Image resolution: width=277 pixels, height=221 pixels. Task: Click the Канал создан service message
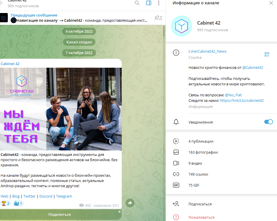click(x=79, y=42)
